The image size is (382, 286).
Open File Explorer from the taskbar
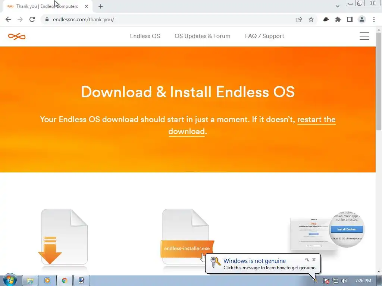(30, 281)
